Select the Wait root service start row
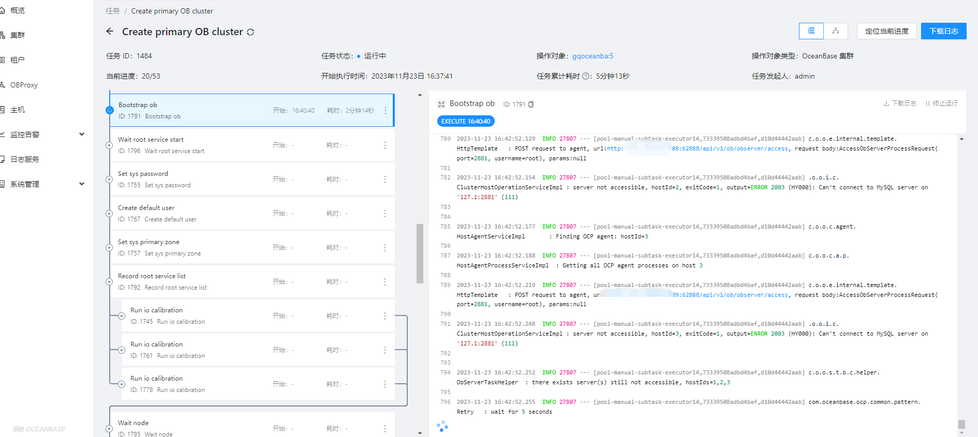The height and width of the screenshot is (437, 978). pyautogui.click(x=252, y=145)
